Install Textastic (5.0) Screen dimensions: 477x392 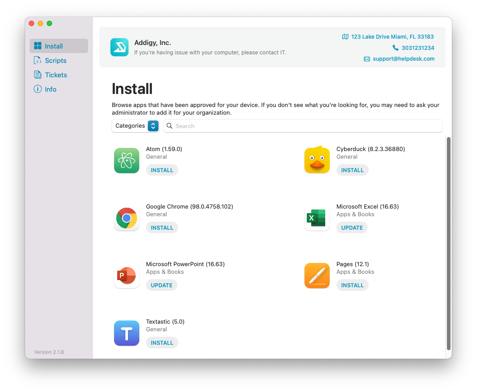coord(162,343)
